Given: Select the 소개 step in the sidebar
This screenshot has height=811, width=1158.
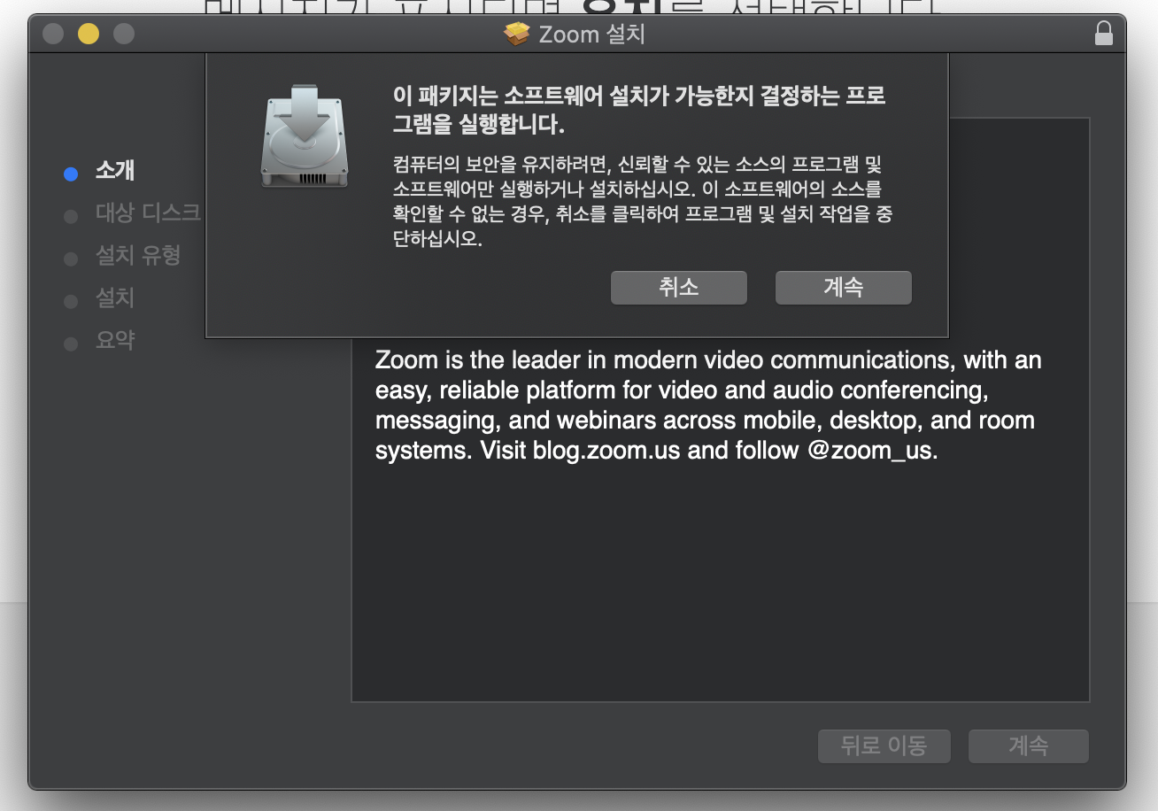Looking at the screenshot, I should (x=115, y=171).
